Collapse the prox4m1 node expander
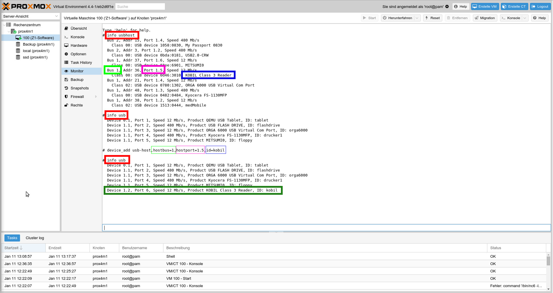This screenshot has width=553, height=293. coord(9,31)
